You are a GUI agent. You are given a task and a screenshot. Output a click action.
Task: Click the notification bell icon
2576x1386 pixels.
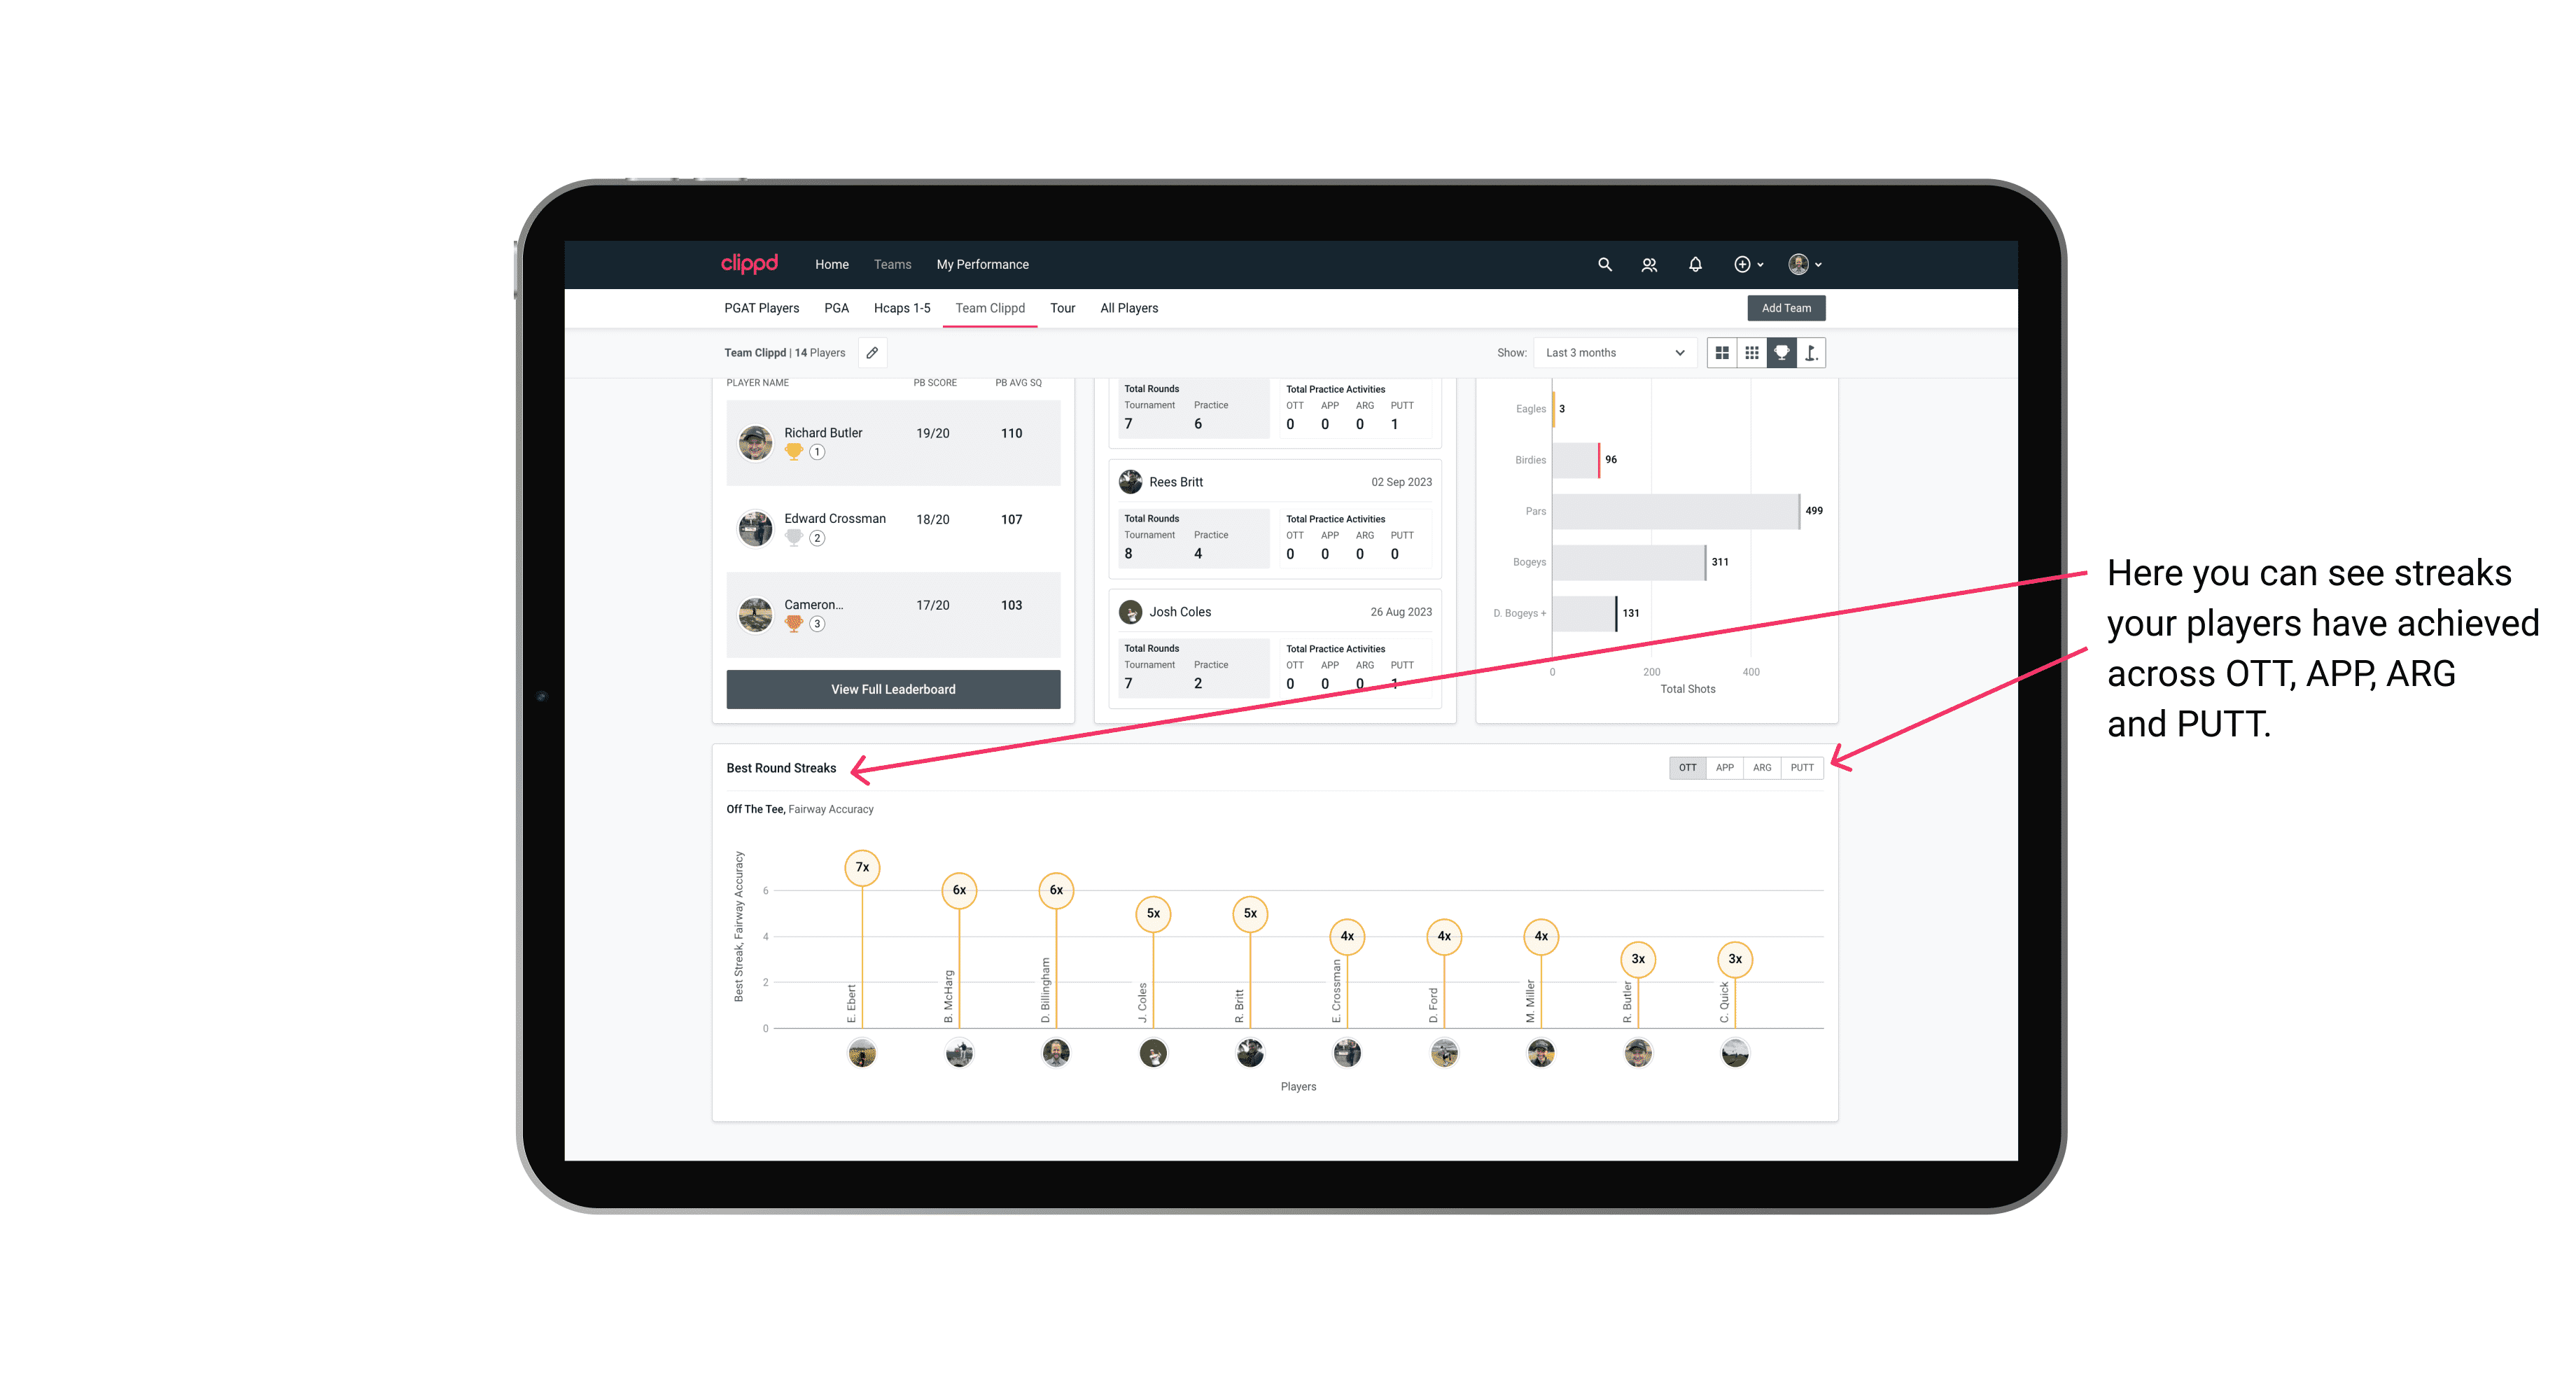[x=1694, y=263]
